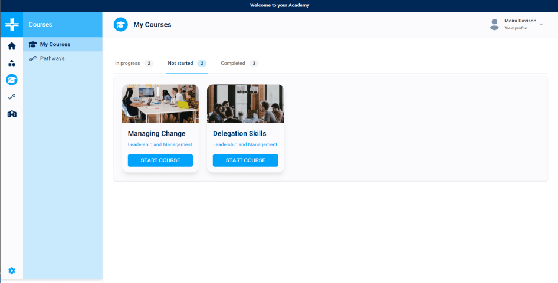
Task: Click the user avatar icon
Action: [494, 24]
